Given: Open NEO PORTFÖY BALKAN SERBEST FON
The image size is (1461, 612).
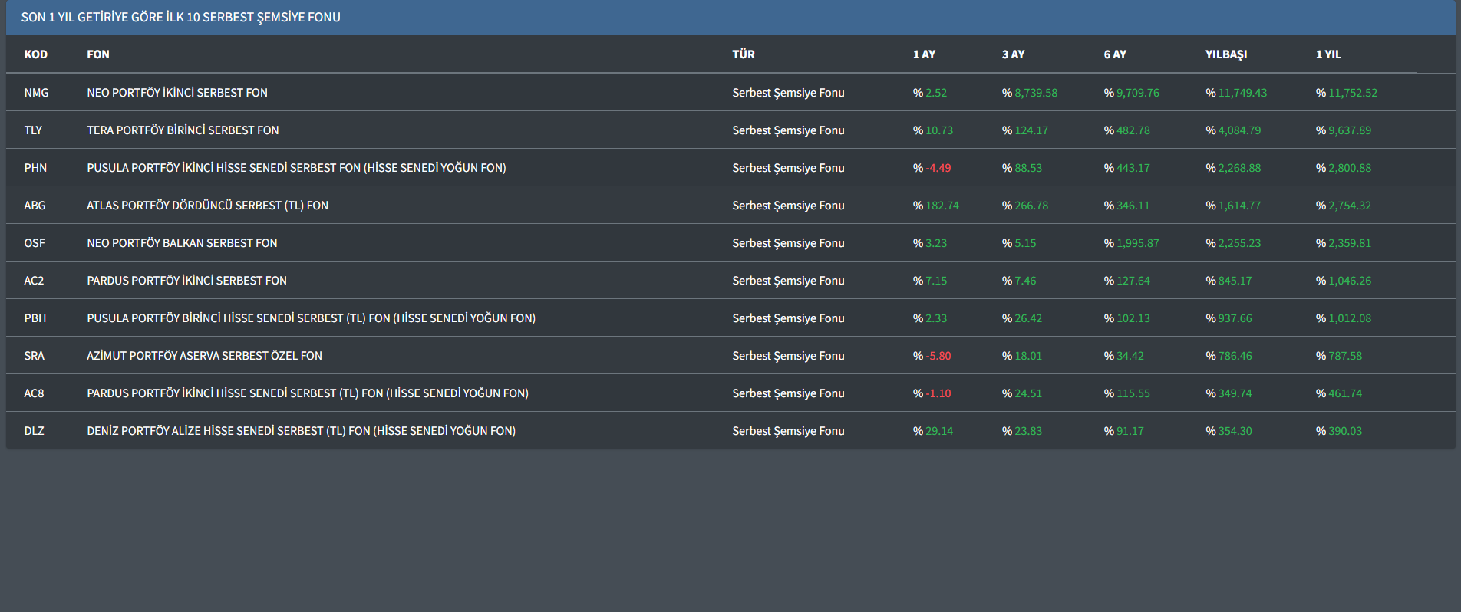Looking at the screenshot, I should pyautogui.click(x=182, y=243).
